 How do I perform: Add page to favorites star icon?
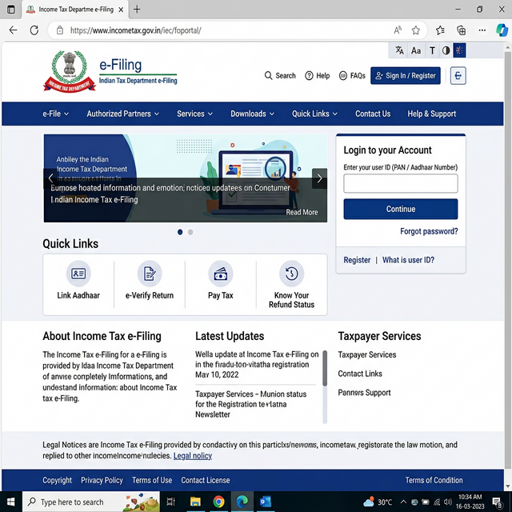(x=416, y=30)
